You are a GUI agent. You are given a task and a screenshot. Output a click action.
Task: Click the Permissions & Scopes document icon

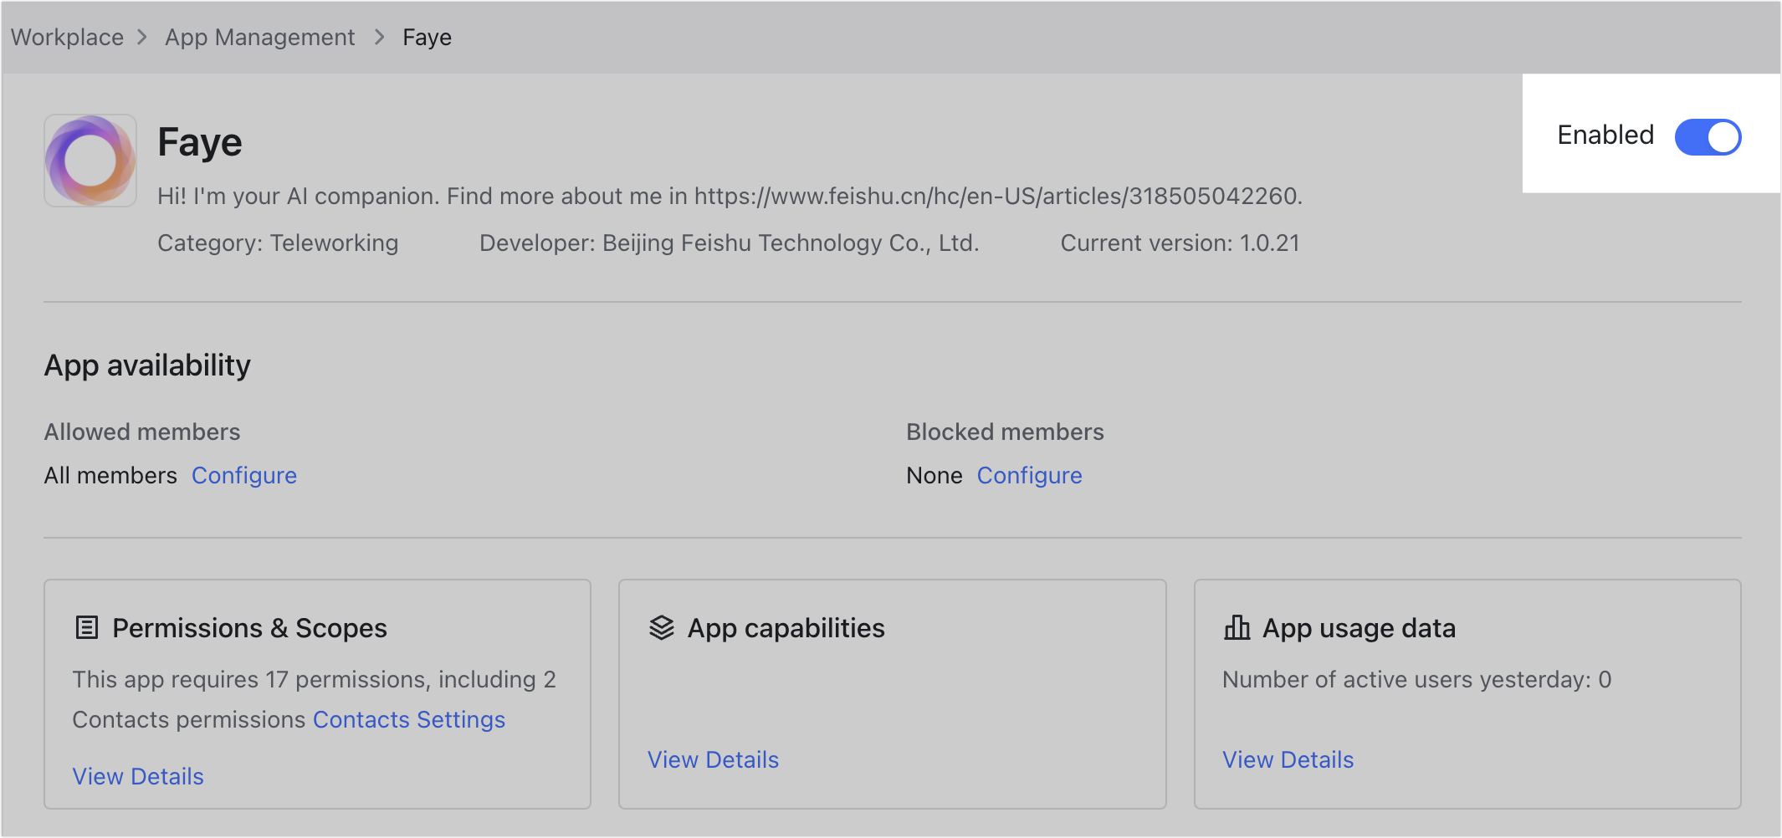(x=87, y=627)
